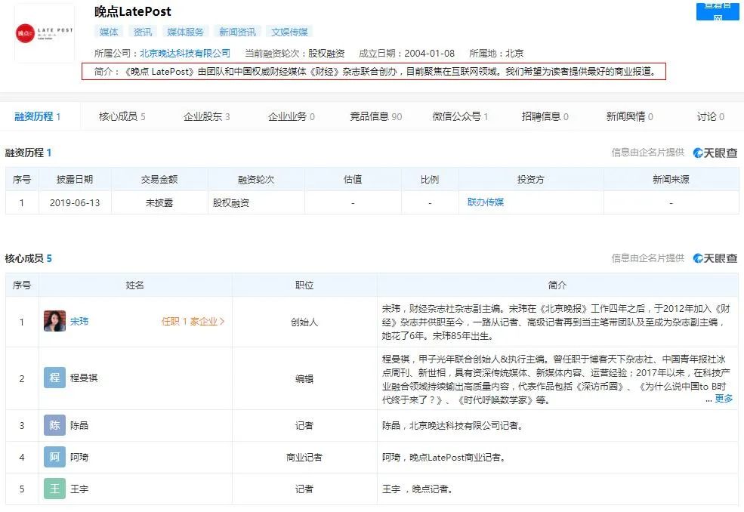The image size is (744, 512).
Task: Click the 媒体服务 tag
Action: point(185,32)
